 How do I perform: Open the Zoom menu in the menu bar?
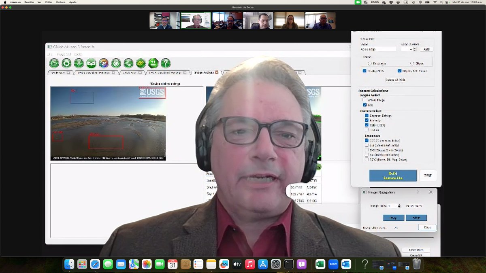[x=15, y=2]
